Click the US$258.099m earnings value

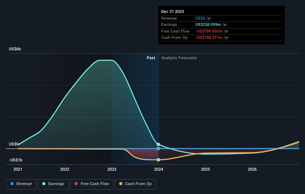point(208,24)
